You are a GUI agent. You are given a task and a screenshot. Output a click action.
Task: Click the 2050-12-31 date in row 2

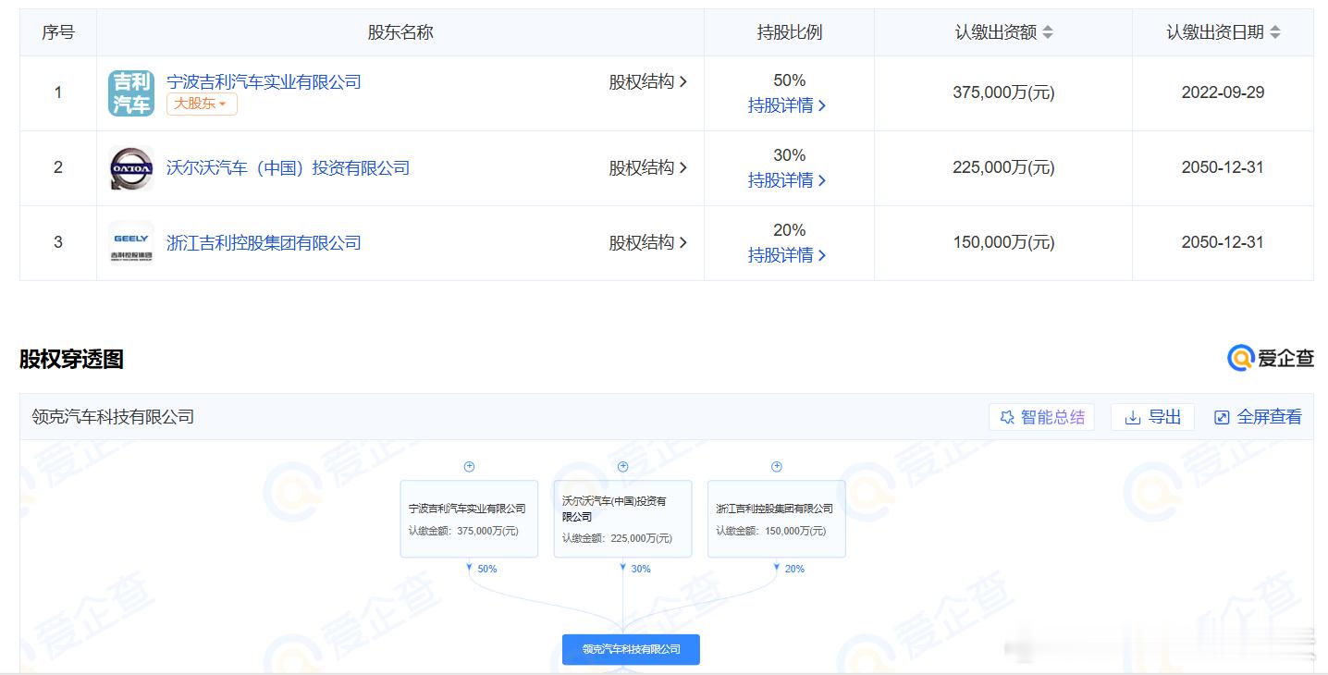coord(1223,168)
